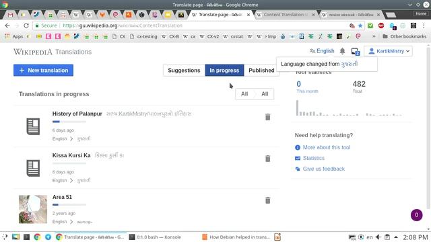431x242 pixels.
Task: Show hidden bookmarks with the chevron
Action: click(x=374, y=36)
